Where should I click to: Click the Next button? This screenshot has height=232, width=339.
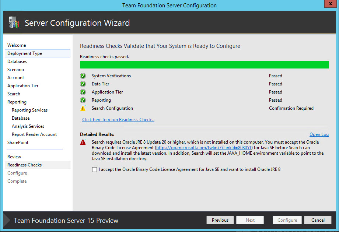250,220
